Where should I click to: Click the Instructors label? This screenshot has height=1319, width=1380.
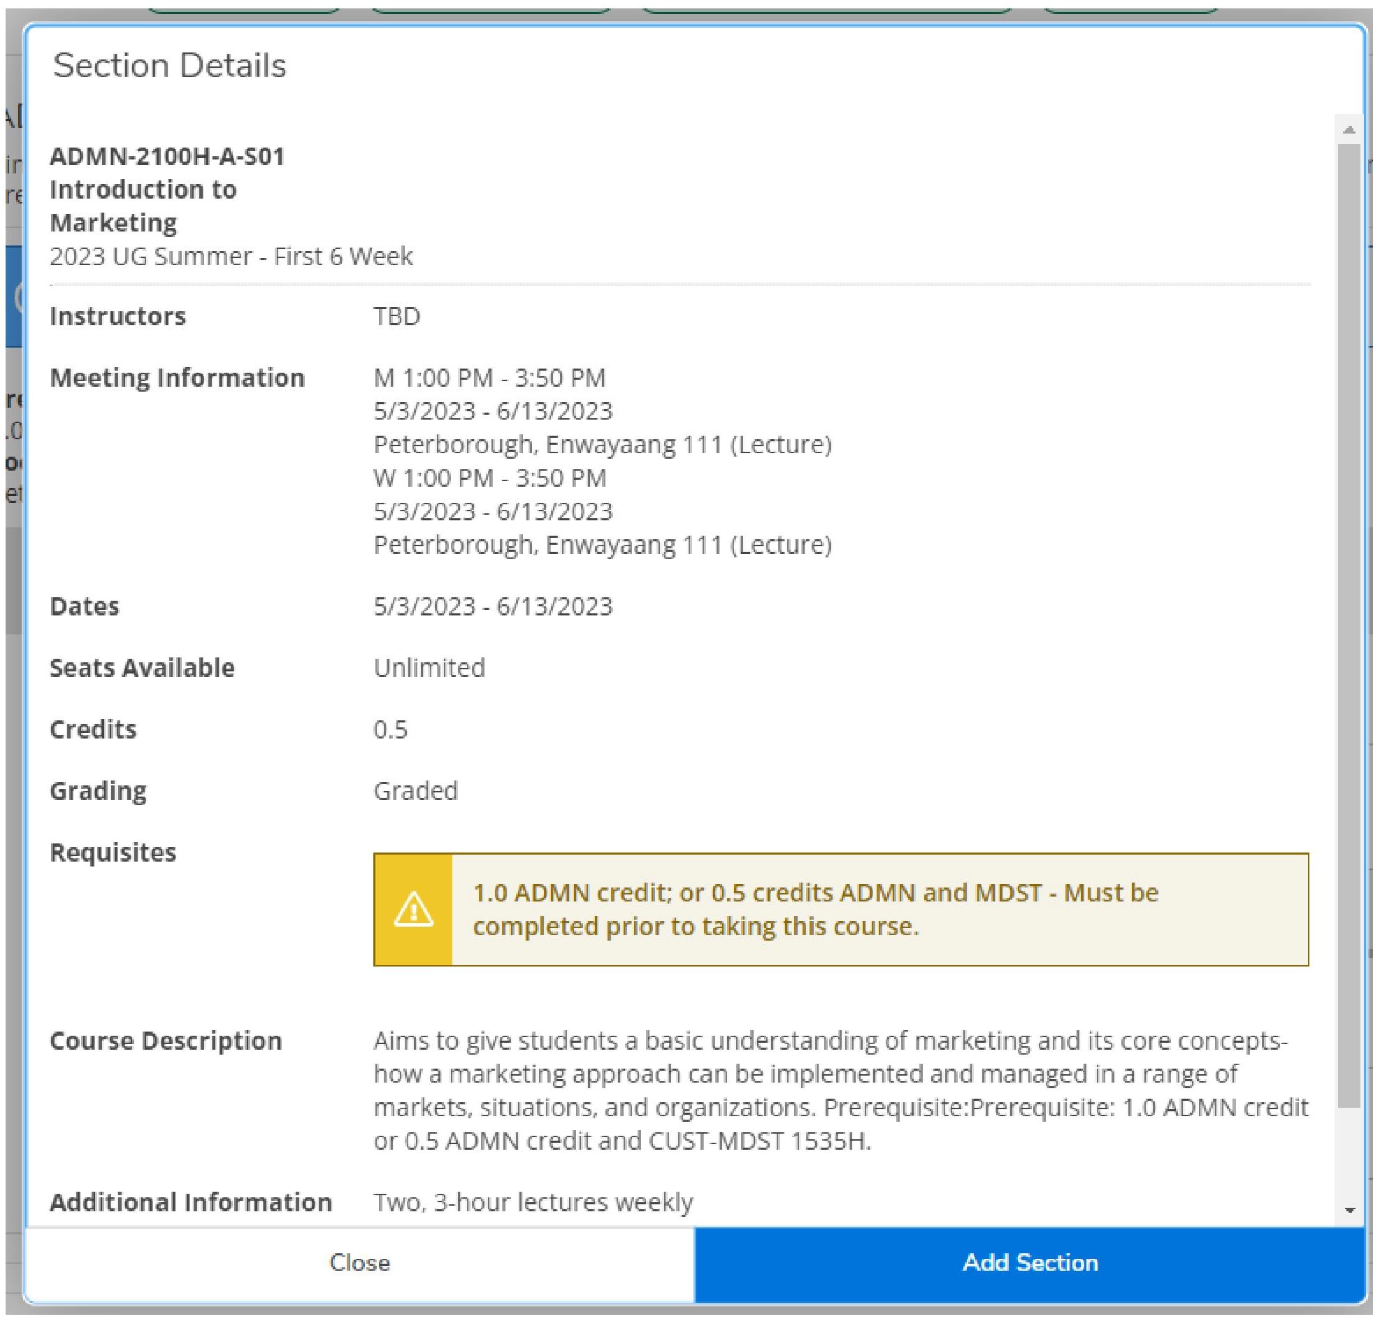pos(118,317)
